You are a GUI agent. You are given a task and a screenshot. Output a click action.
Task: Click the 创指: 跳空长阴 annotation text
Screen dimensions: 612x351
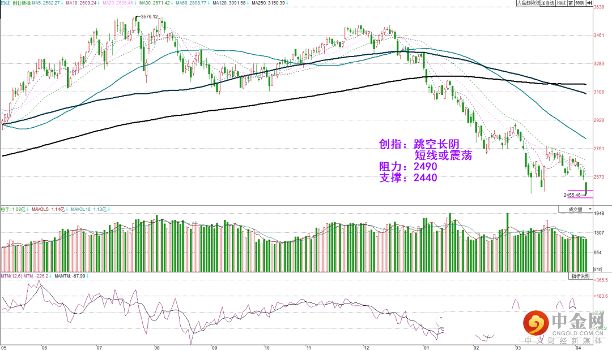(419, 144)
